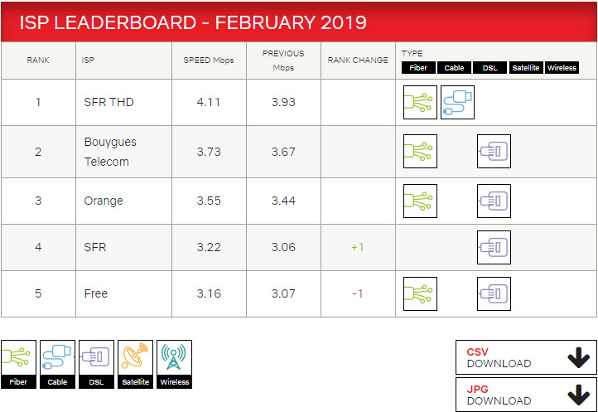Click the RANK CHANGE column header

click(358, 61)
